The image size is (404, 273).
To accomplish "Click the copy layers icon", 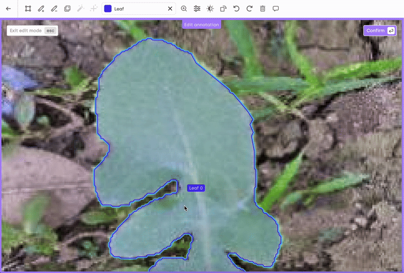I will [x=67, y=9].
